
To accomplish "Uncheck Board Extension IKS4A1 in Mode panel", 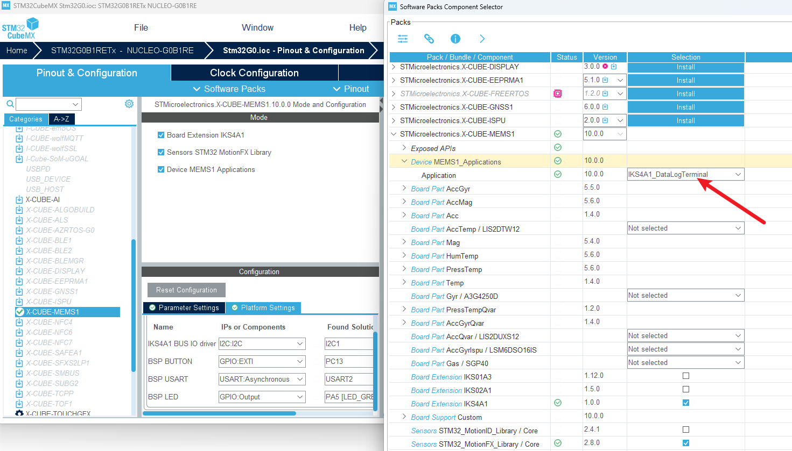I will click(x=160, y=135).
